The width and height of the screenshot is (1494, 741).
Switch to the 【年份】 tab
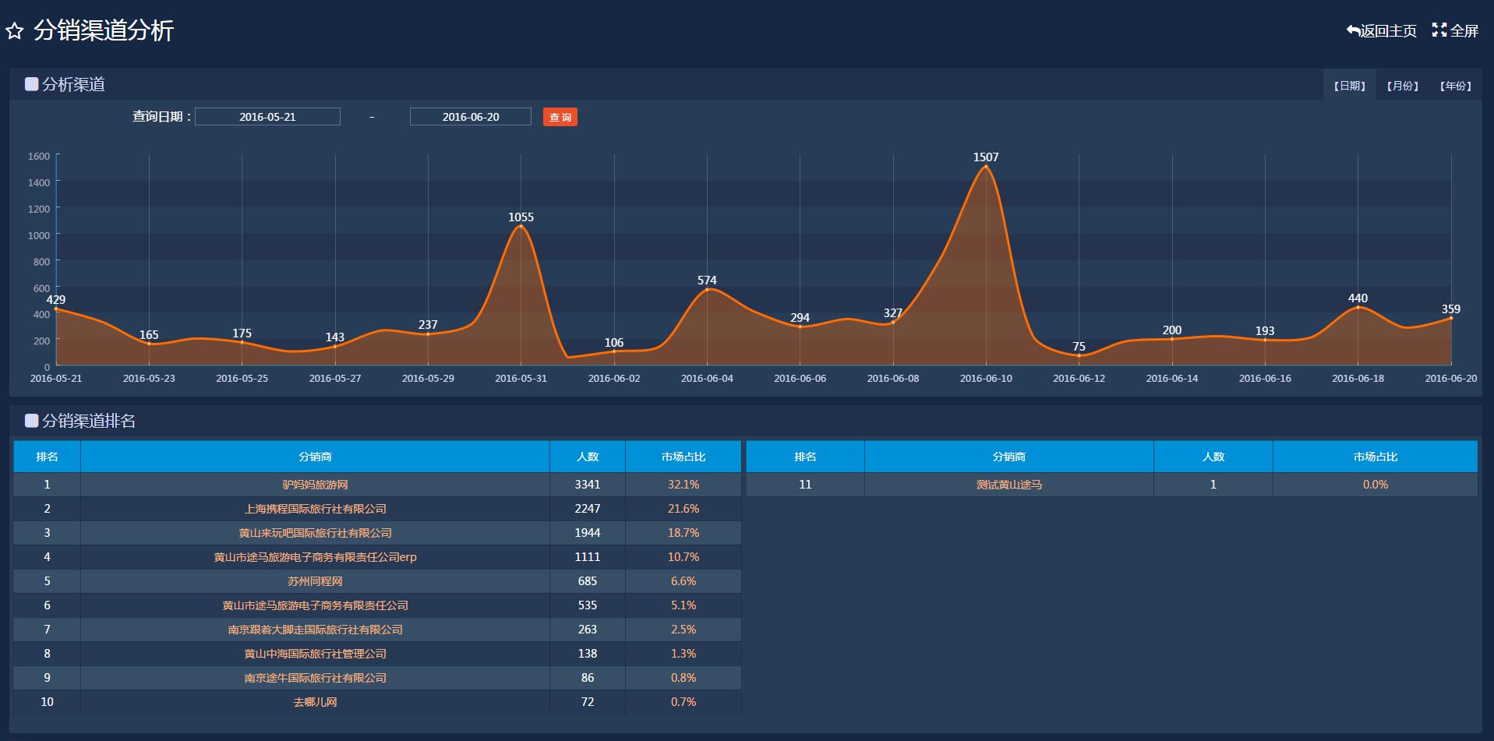click(1455, 86)
